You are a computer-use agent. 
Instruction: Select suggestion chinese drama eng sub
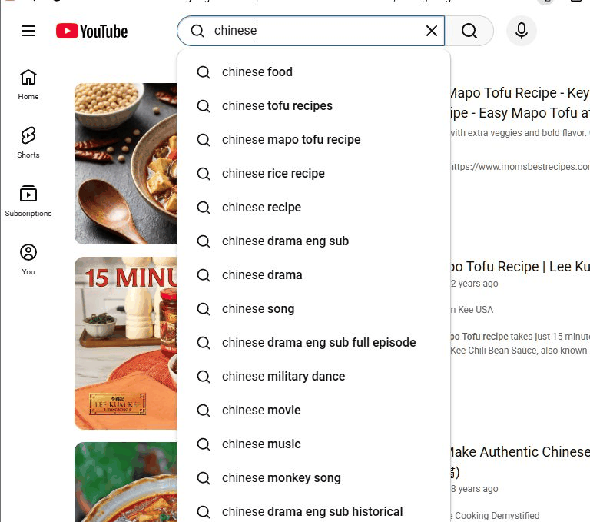313,241
